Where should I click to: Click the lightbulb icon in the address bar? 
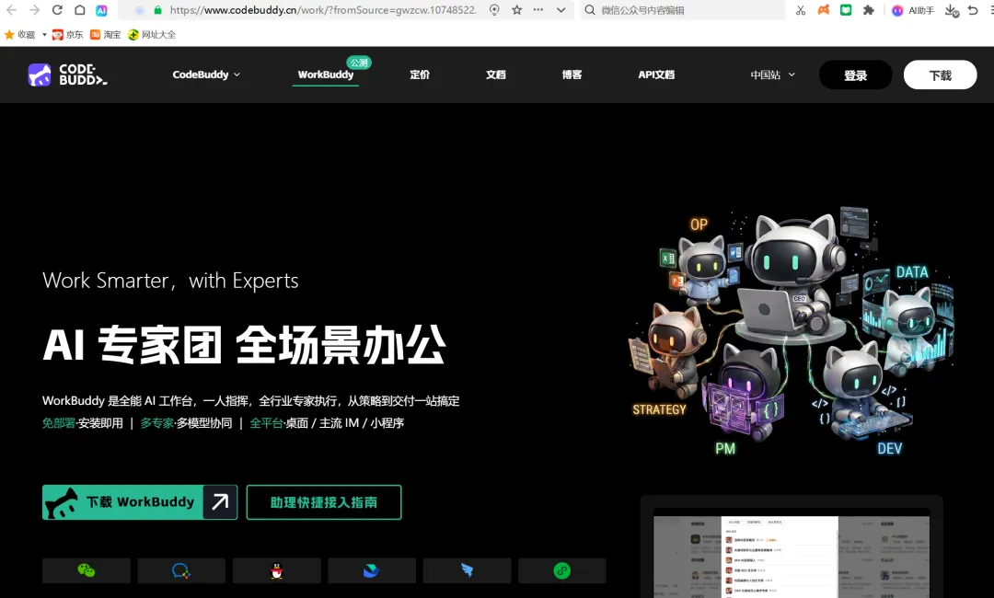[x=494, y=10]
